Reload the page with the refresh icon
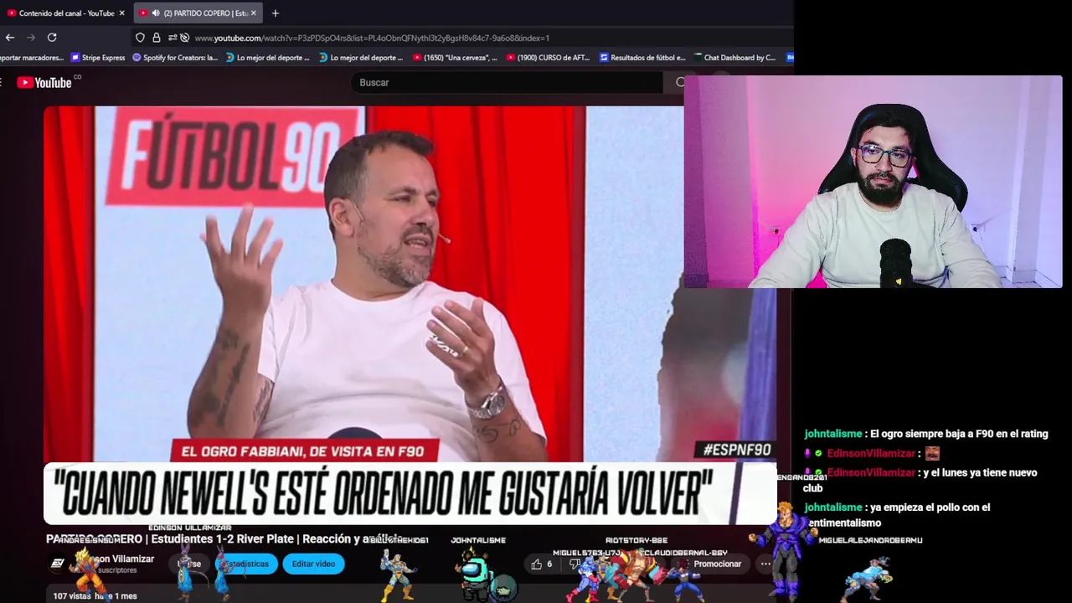The height and width of the screenshot is (603, 1072). point(52,38)
